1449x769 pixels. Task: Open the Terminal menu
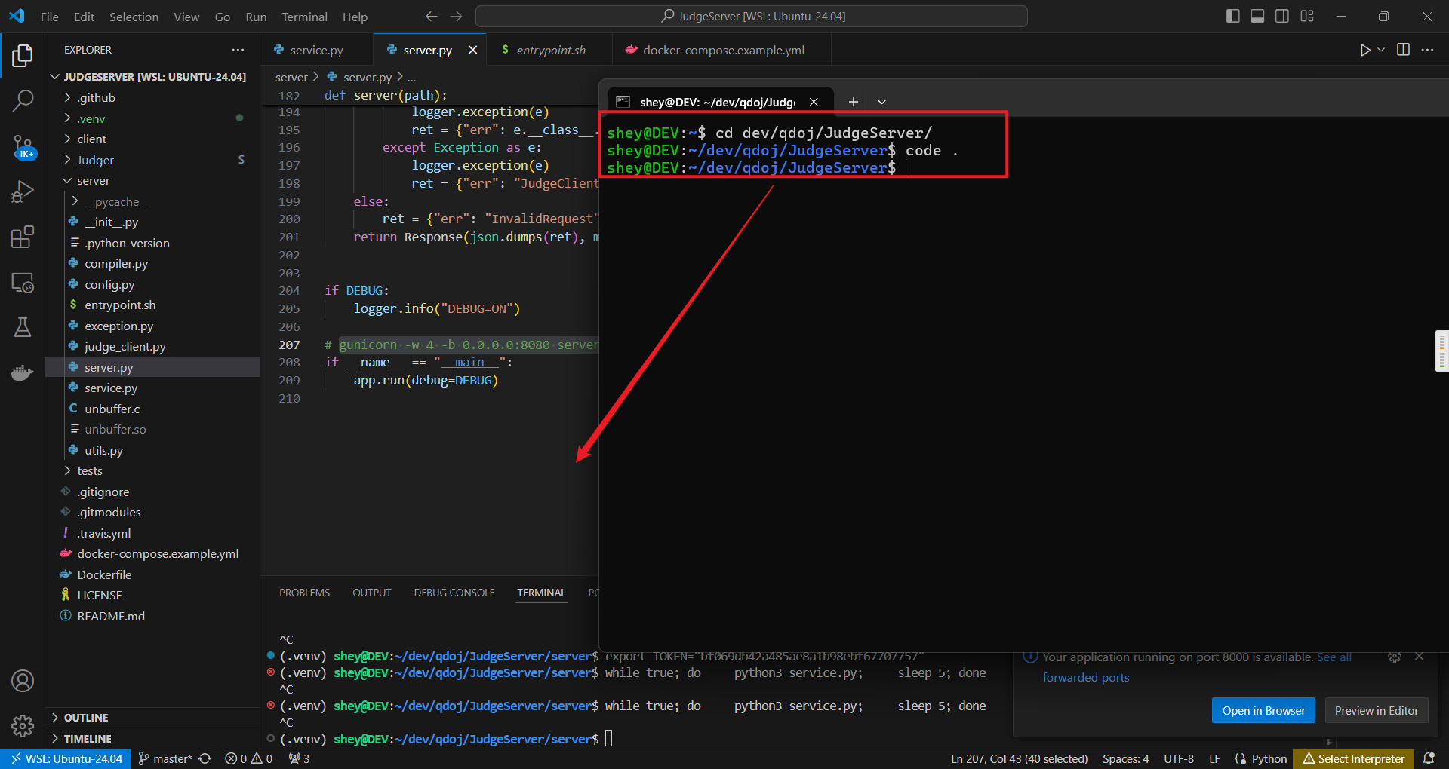305,17
